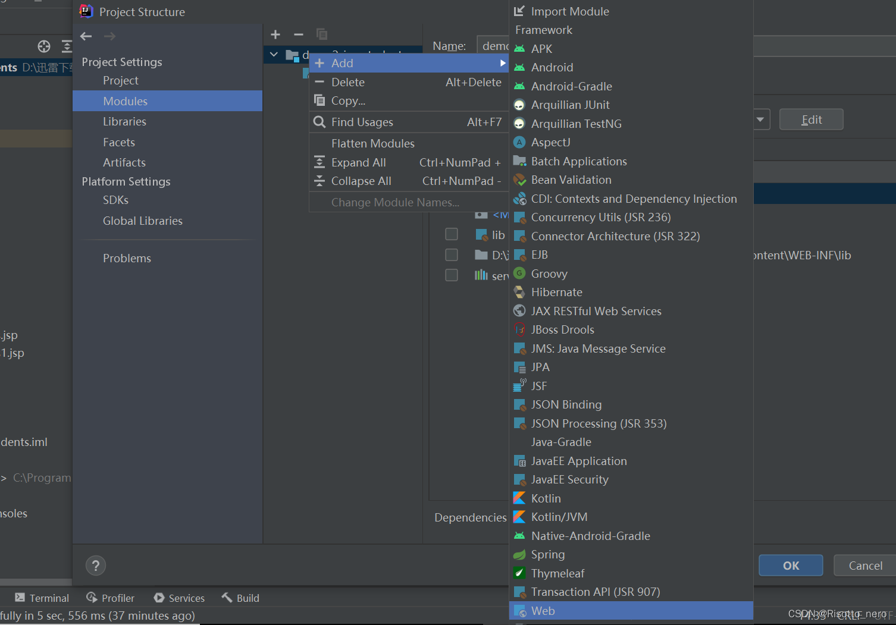Choose Flatten Modules menu entry

[409, 143]
